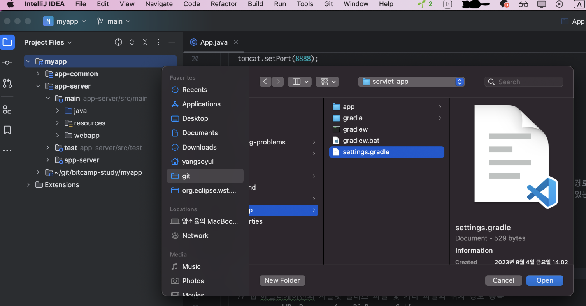Click Collapse All icon in Project panel
This screenshot has width=586, height=306.
pos(145,42)
